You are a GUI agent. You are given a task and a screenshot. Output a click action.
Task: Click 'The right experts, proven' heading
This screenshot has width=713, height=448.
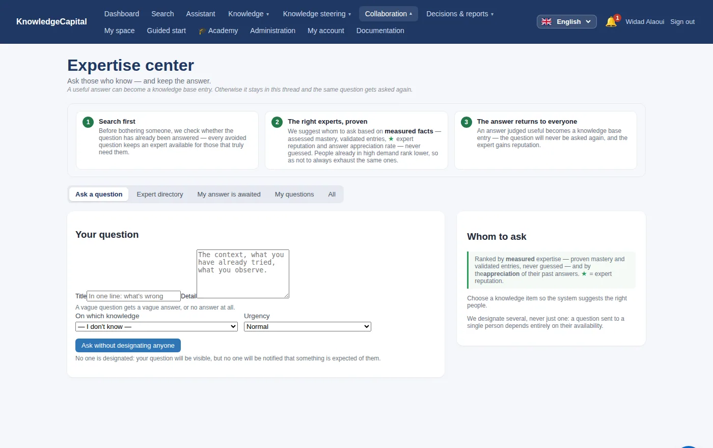point(327,121)
